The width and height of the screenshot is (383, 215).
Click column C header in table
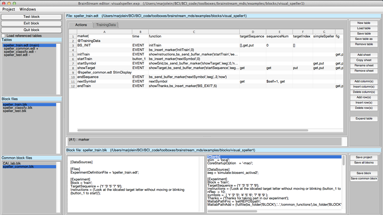[x=194, y=32]
